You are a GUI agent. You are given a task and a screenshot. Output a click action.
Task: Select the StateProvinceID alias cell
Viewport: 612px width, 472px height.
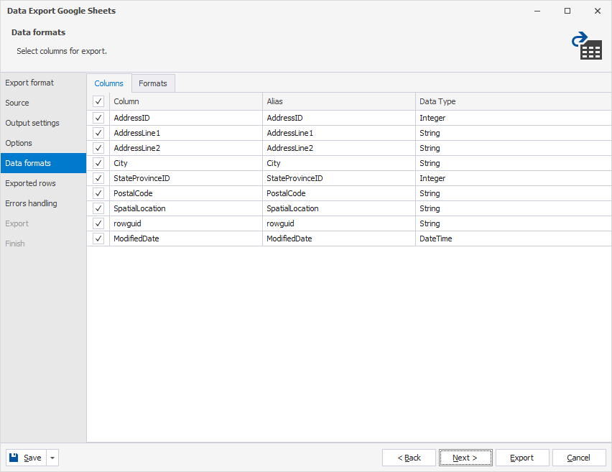point(339,178)
